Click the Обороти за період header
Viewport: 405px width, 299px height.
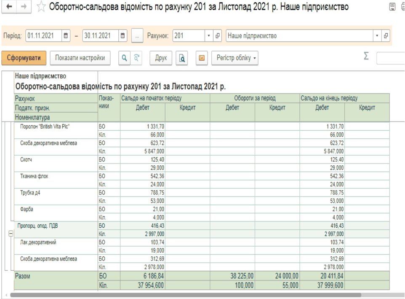pos(255,98)
